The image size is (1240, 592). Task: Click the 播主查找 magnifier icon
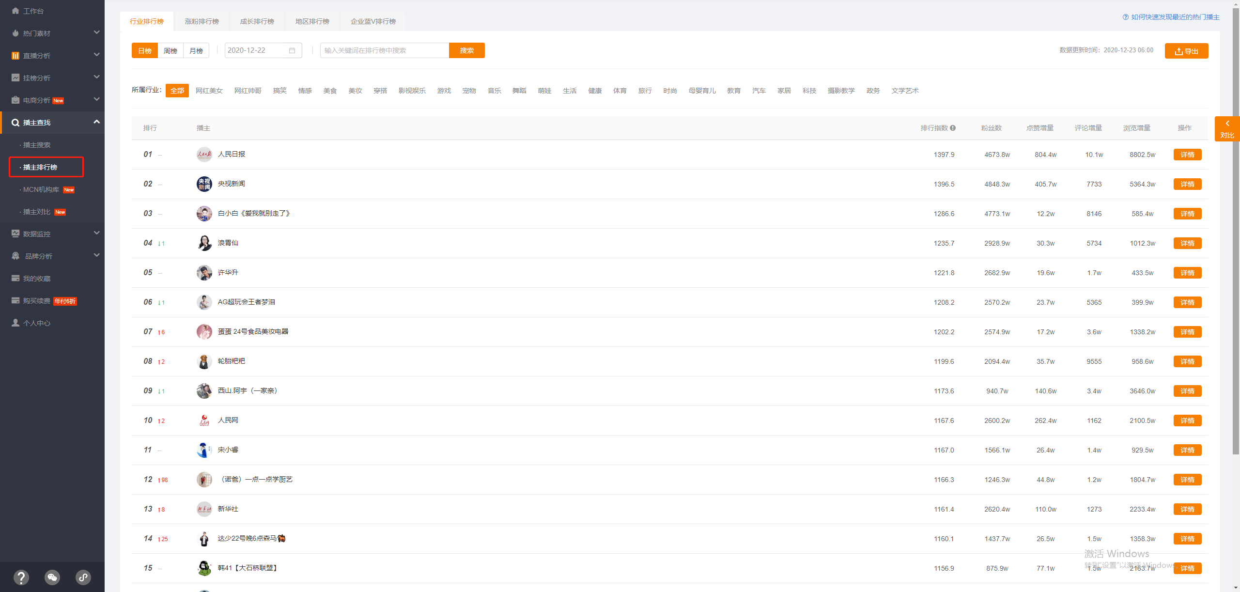(x=15, y=123)
